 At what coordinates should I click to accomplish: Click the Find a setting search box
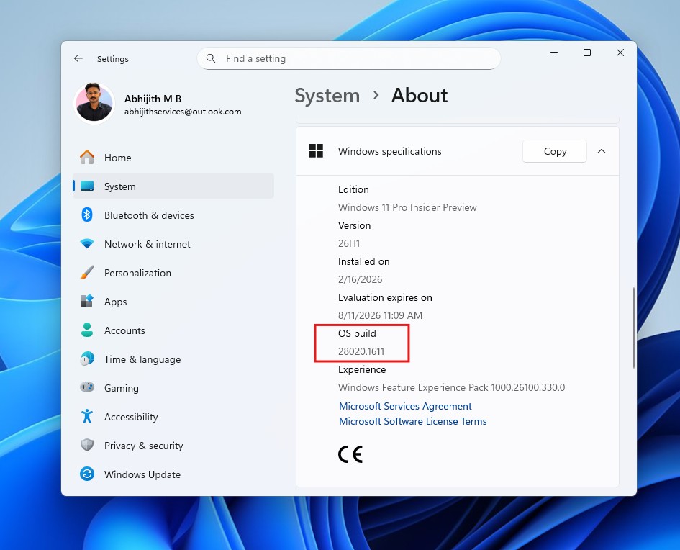pos(348,58)
